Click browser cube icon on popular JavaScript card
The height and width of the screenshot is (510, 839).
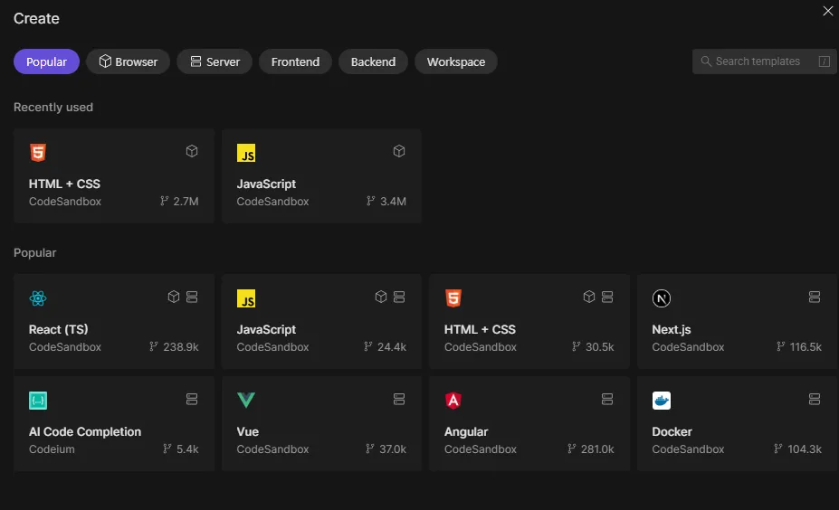tap(381, 297)
